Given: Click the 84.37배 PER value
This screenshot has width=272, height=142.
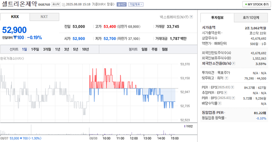Looking at the screenshot, I should pyautogui.click(x=250, y=88).
